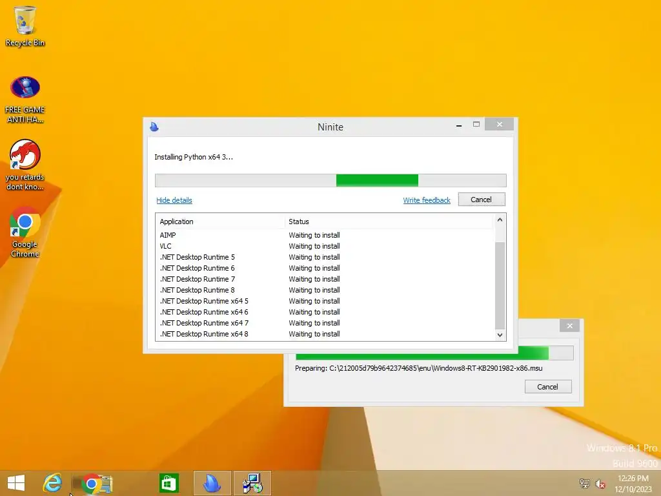Image resolution: width=661 pixels, height=496 pixels.
Task: Open the Write feedback link
Action: pyautogui.click(x=427, y=200)
